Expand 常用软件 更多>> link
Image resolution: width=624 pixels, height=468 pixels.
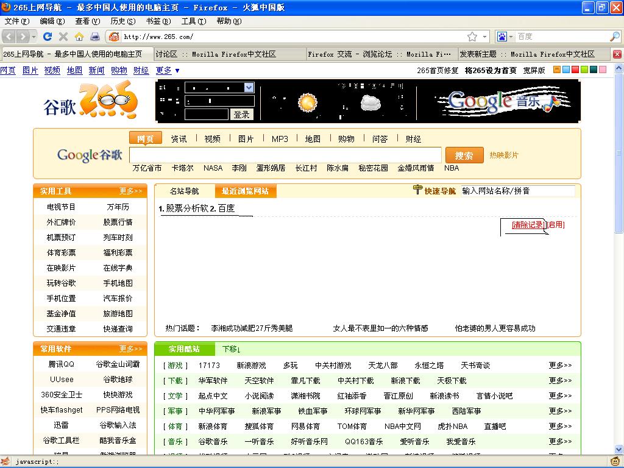(x=130, y=349)
